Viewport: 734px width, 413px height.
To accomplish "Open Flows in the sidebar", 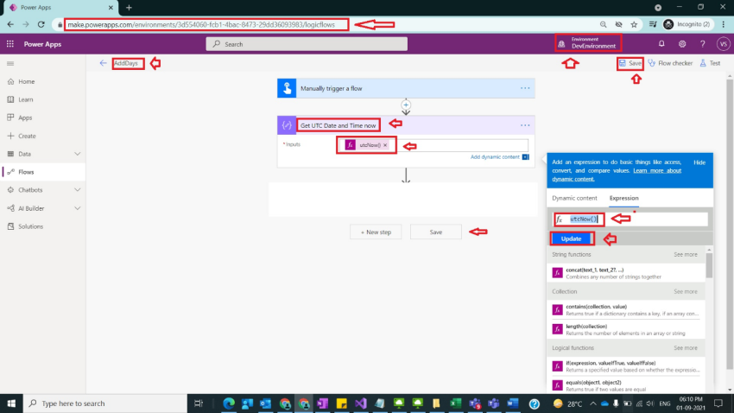I will coord(26,172).
